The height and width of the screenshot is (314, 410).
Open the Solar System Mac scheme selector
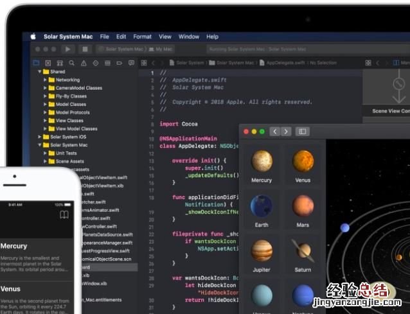pos(121,49)
